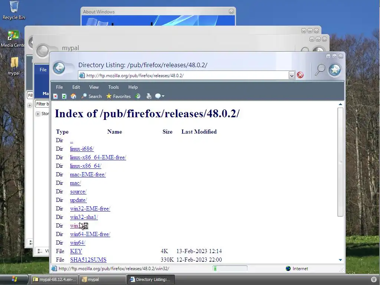Screen dimensions: 380x285
Task: Click the view toggle icon at mypal window bottom
Action: tap(40, 251)
